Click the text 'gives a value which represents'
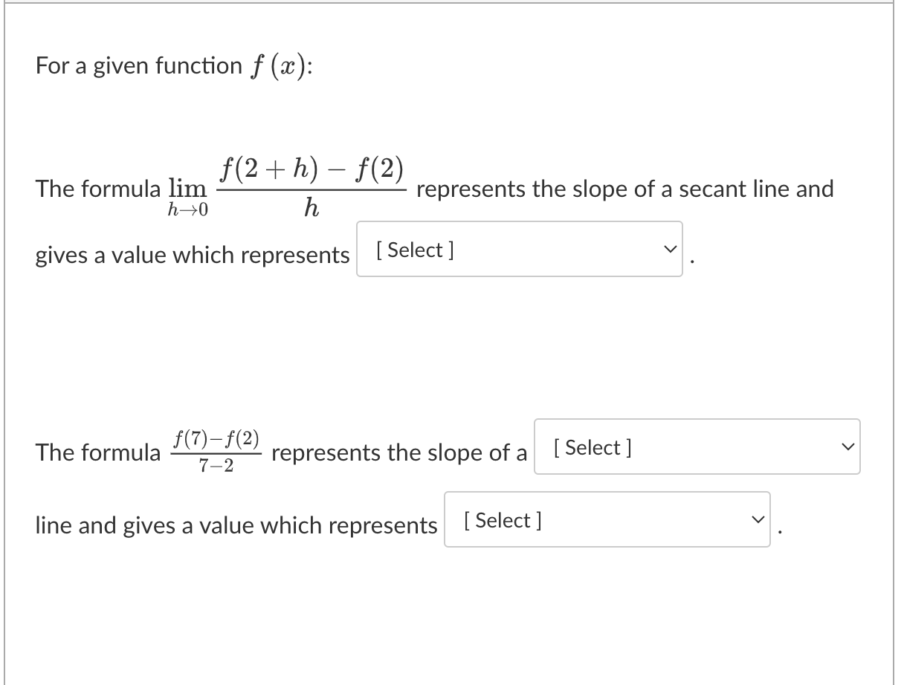This screenshot has height=685, width=904. tap(193, 255)
